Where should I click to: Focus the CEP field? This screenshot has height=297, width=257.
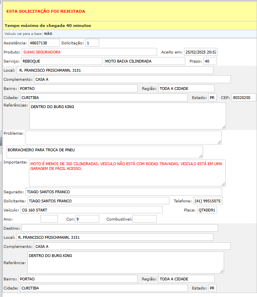pos(244,97)
